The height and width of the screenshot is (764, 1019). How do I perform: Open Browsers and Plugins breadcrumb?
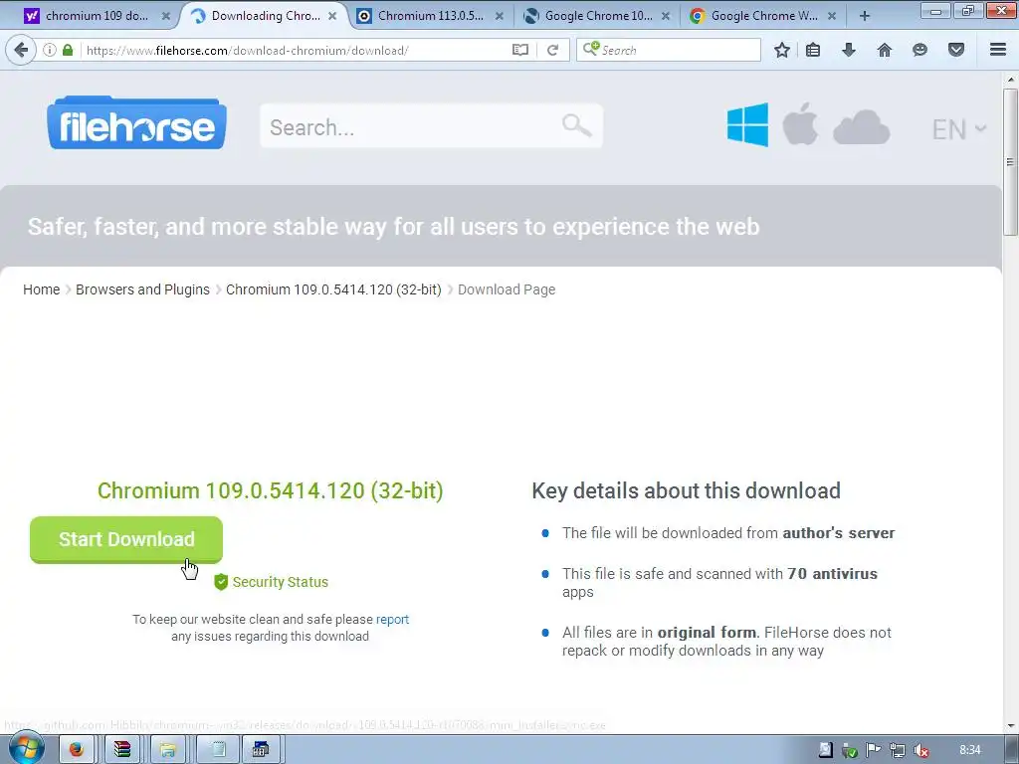(142, 289)
